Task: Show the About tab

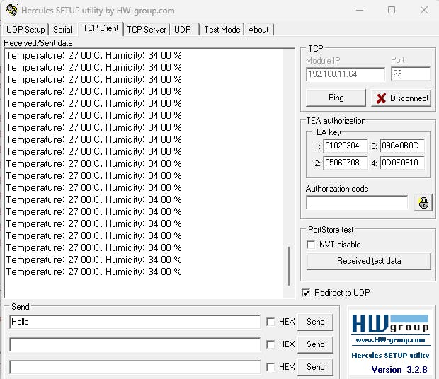Action: click(258, 30)
